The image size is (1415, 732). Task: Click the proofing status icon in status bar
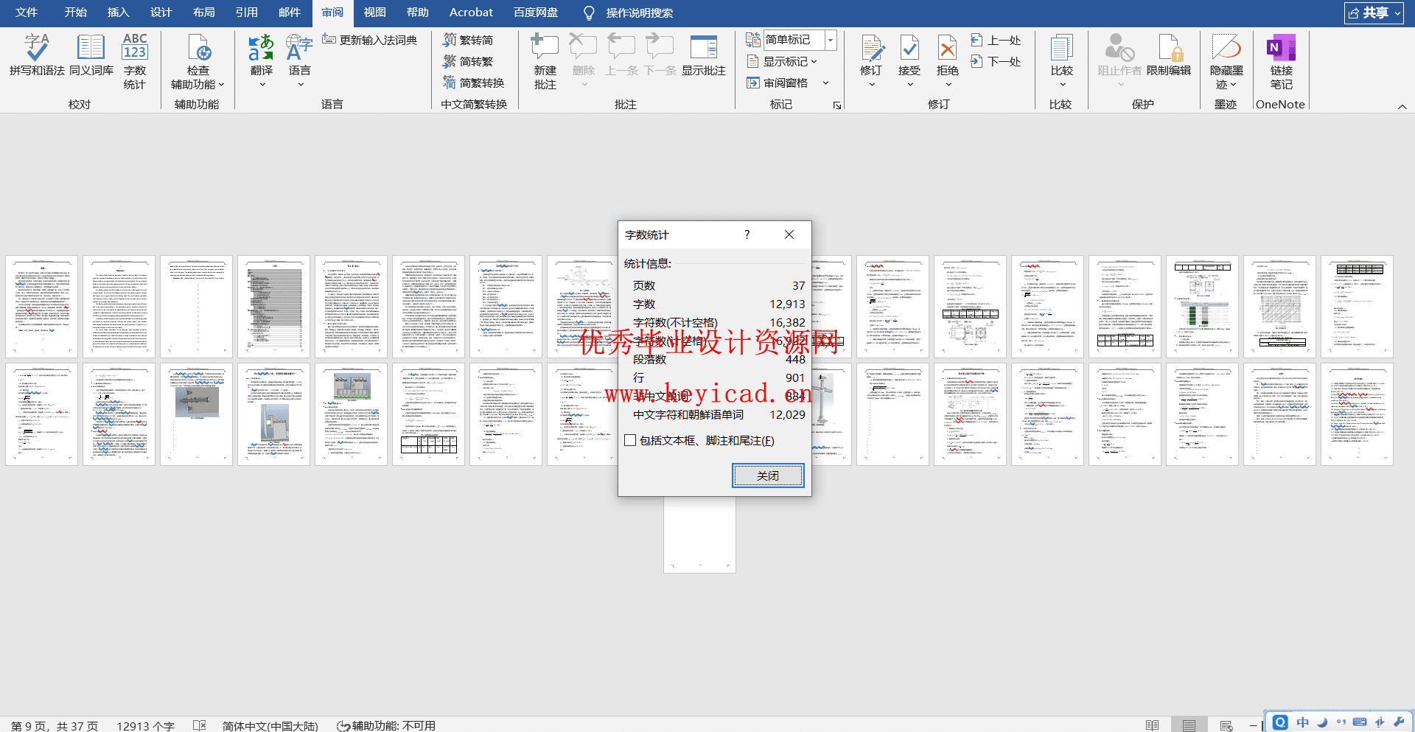pos(200,726)
